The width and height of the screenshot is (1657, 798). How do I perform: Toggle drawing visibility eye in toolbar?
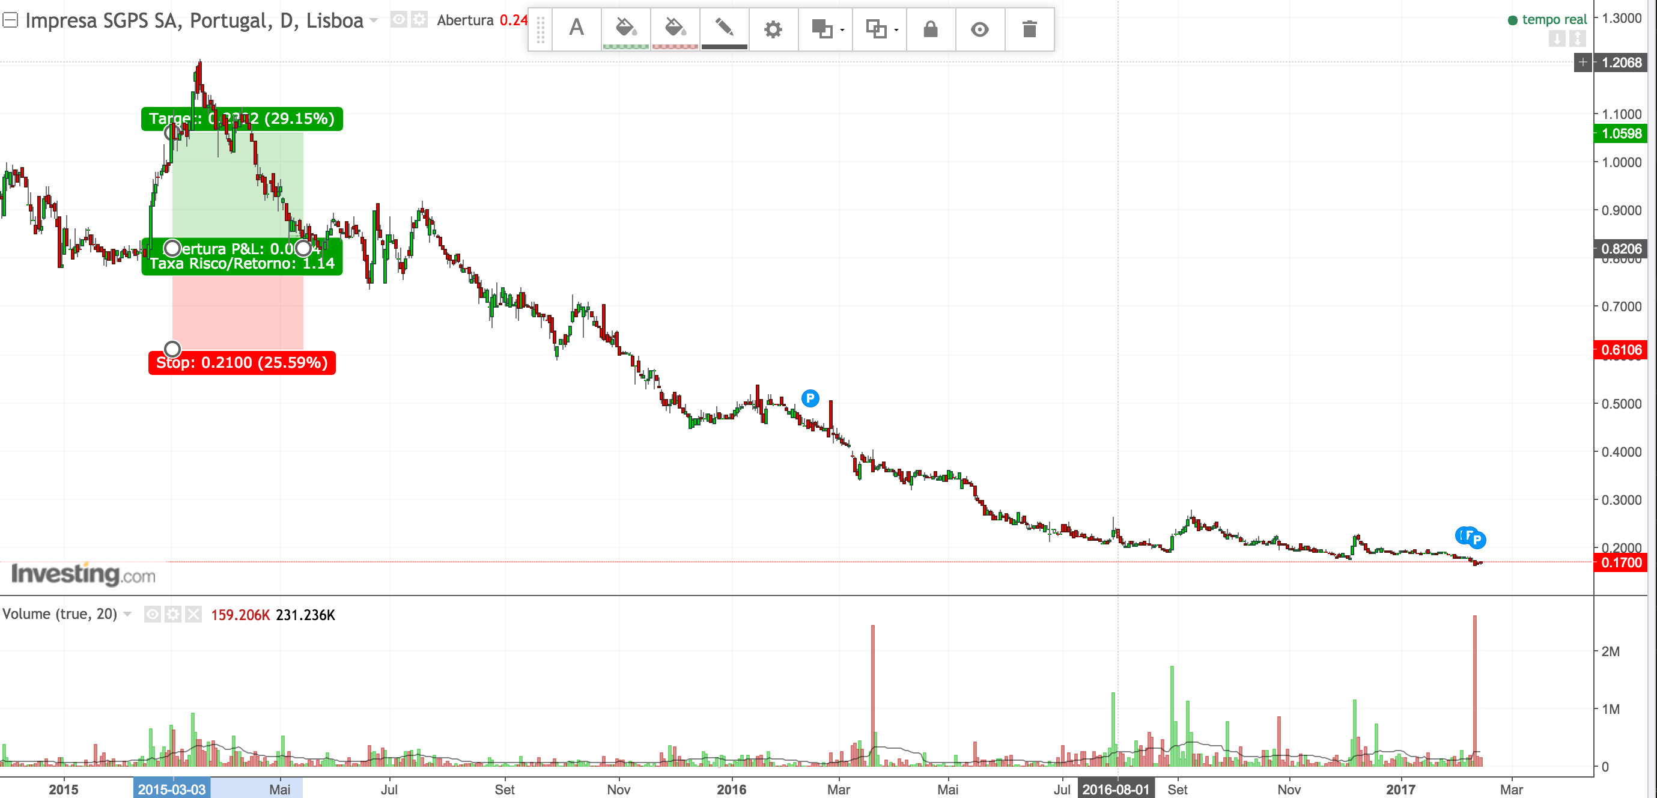(980, 29)
